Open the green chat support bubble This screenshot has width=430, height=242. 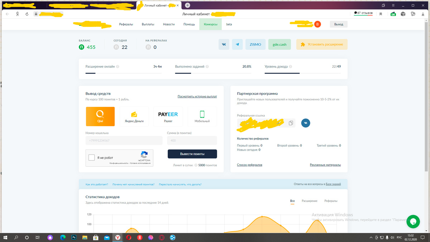(413, 221)
